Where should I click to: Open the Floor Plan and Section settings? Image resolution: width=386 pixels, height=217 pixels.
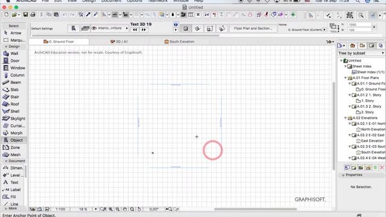tap(253, 28)
